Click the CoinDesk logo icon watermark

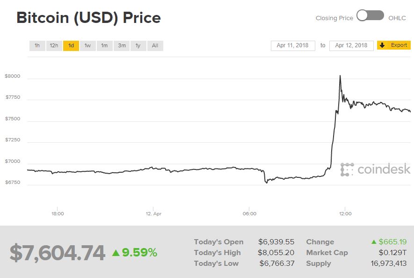[347, 169]
